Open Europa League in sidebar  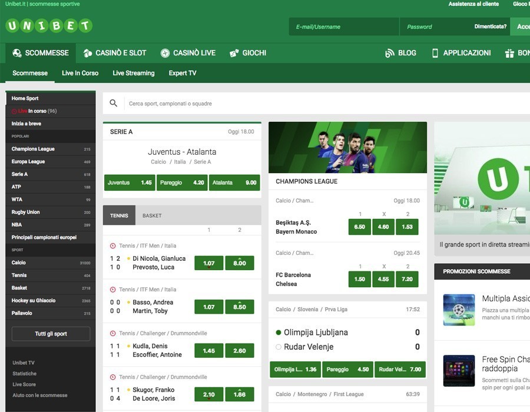pos(51,161)
